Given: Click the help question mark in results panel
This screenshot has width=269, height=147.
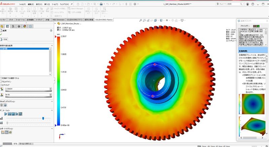Looking at the screenshot, I should [x=50, y=30].
